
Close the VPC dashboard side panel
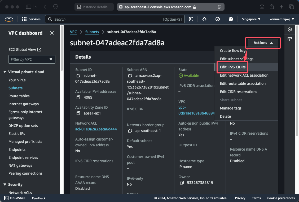52,33
